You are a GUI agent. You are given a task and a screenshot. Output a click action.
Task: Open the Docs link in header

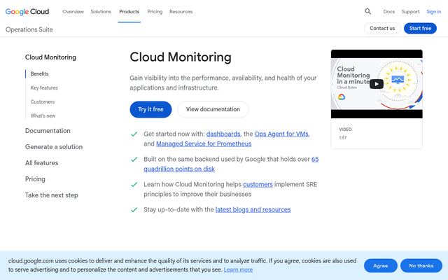[389, 12]
